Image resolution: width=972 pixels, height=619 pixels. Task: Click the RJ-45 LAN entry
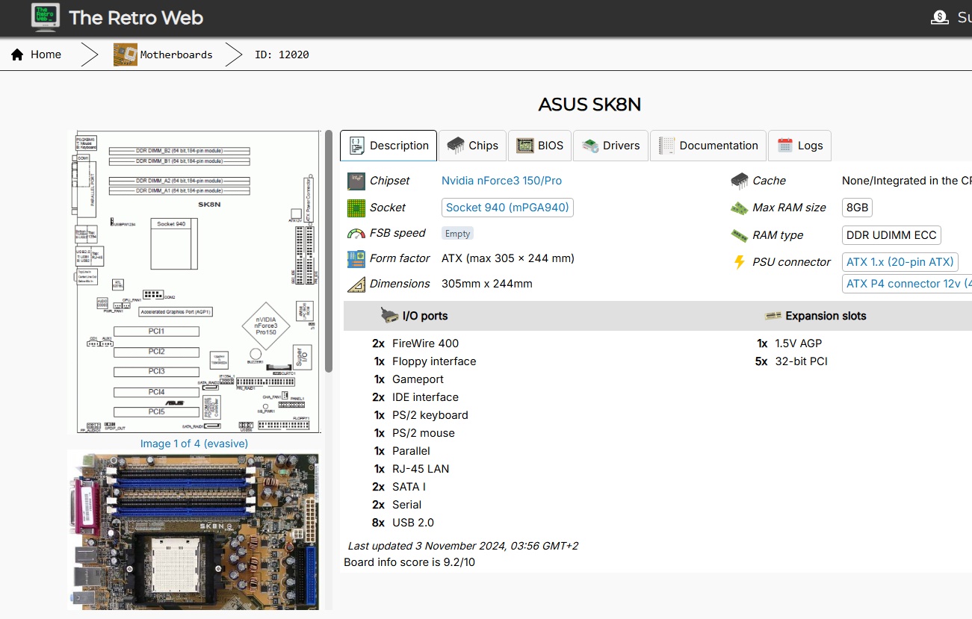tap(411, 469)
